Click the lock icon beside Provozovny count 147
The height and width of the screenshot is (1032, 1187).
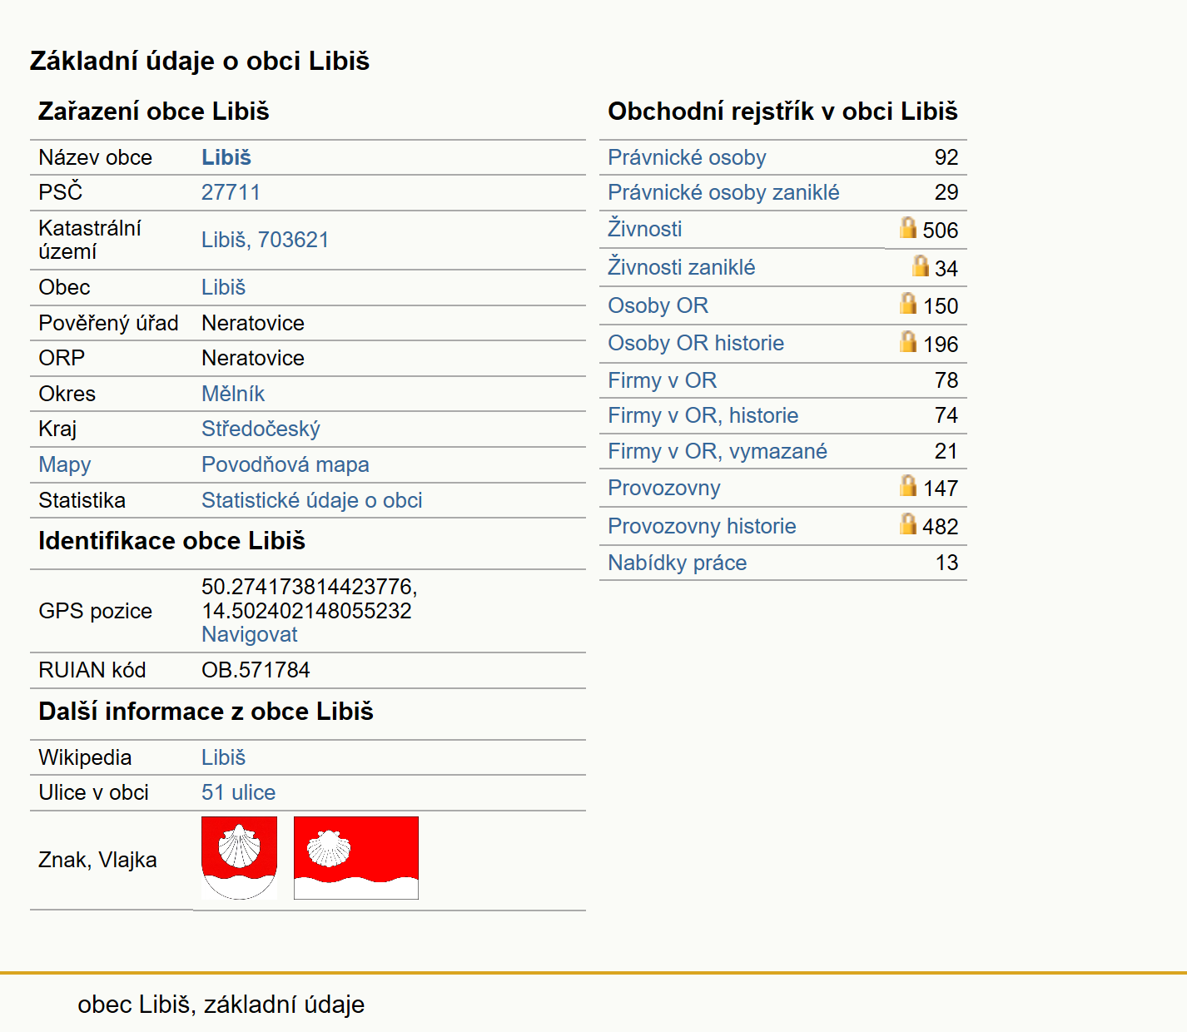click(908, 485)
